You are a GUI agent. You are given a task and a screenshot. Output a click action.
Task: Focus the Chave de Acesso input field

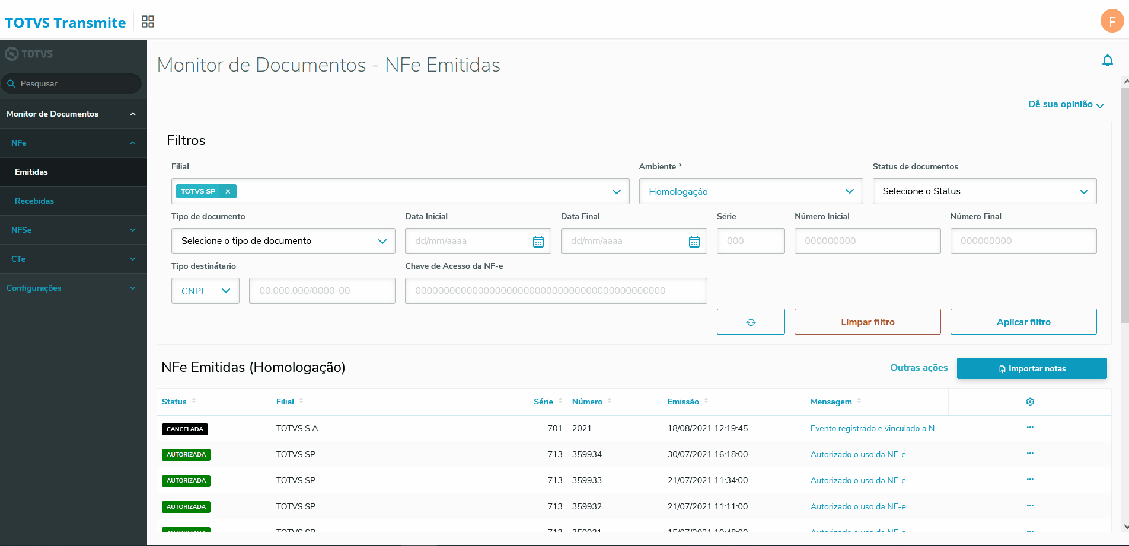556,291
